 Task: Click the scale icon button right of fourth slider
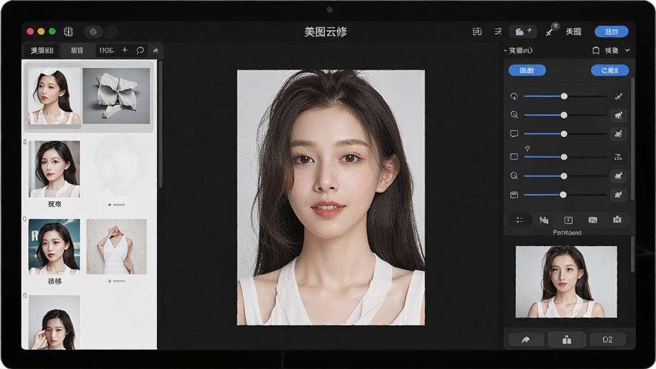pyautogui.click(x=618, y=157)
